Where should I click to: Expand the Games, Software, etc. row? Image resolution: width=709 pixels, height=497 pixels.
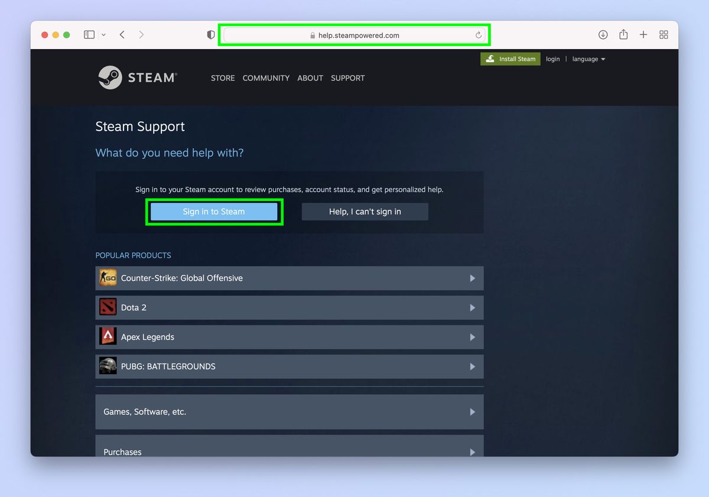[x=471, y=411]
